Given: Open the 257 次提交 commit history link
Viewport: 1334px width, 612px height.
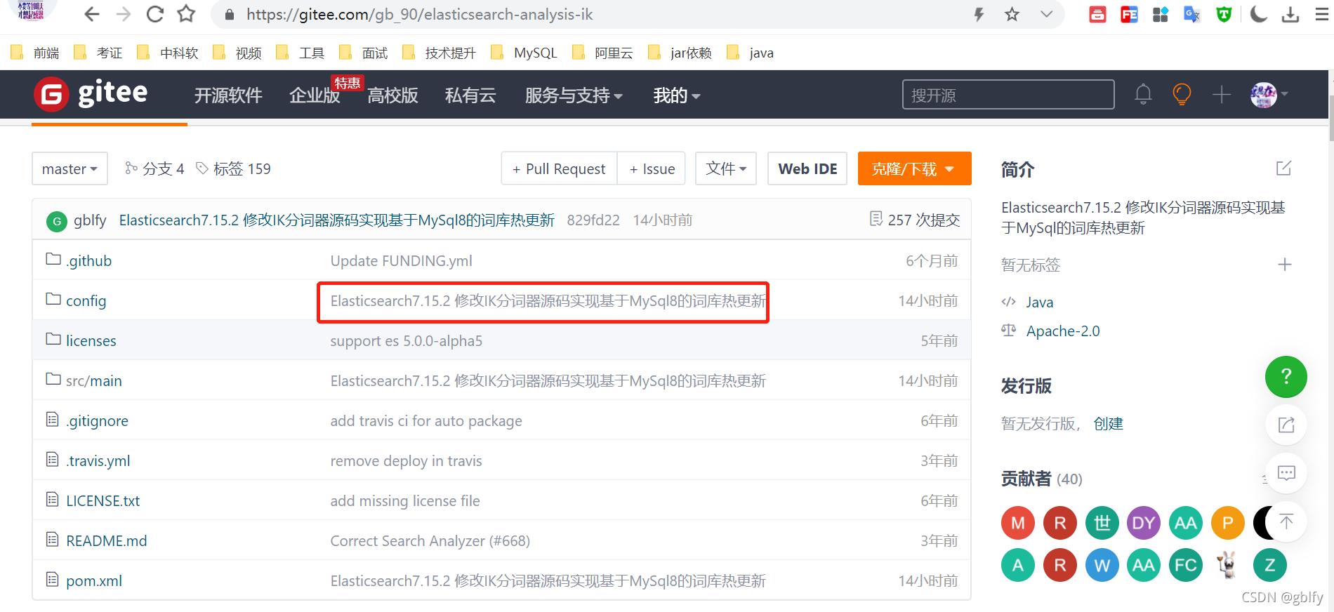Looking at the screenshot, I should (914, 220).
